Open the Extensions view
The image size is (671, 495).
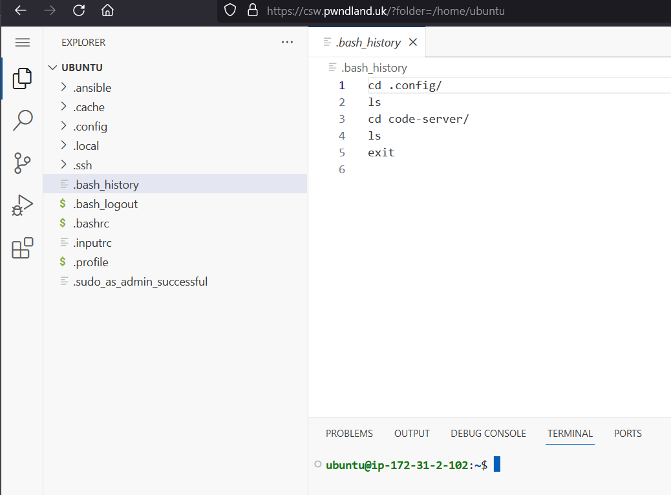pos(23,248)
